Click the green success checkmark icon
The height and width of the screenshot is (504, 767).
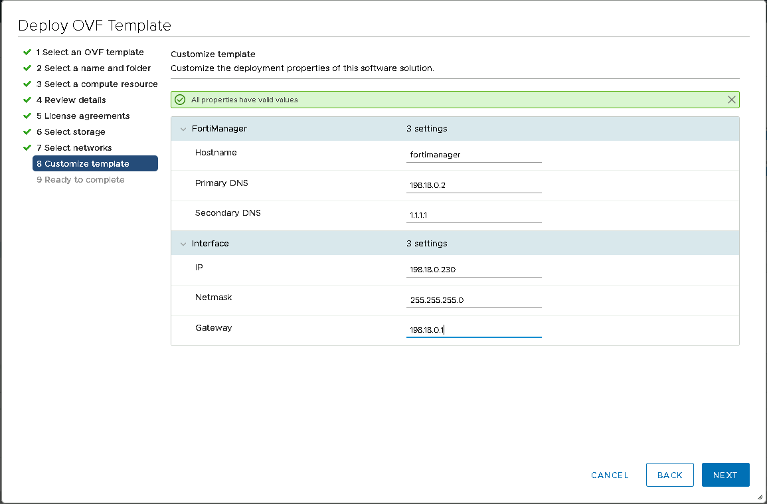pyautogui.click(x=179, y=100)
